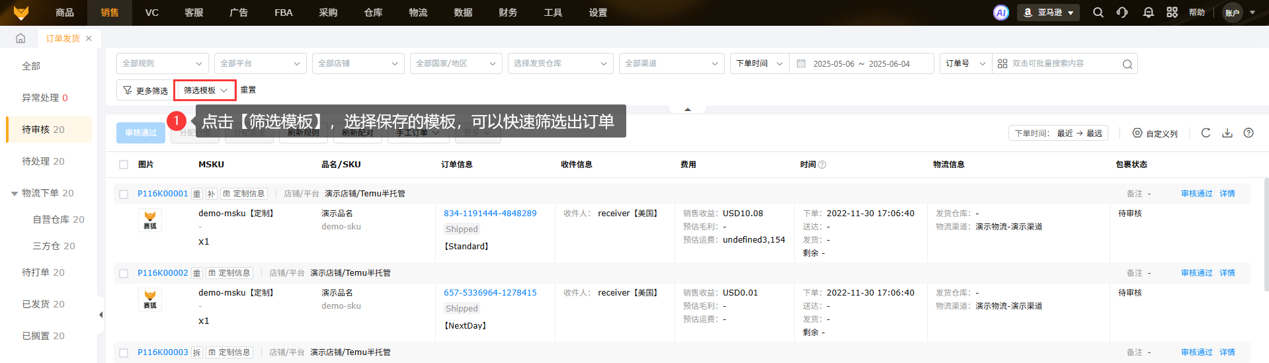Image resolution: width=1269 pixels, height=363 pixels.
Task: Click the blue 审核通过 batch button
Action: pyautogui.click(x=141, y=133)
